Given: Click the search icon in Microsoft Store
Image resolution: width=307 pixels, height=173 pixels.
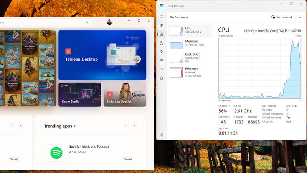Looking at the screenshot, I should [87, 23].
